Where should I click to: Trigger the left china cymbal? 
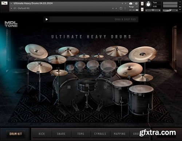point(36,51)
